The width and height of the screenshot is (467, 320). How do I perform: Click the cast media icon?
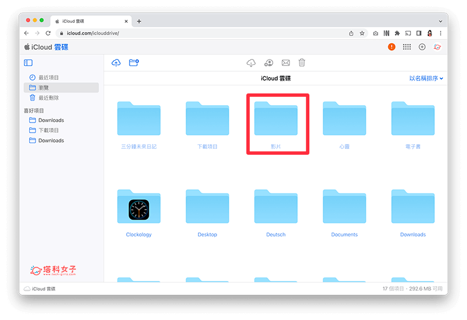408,33
